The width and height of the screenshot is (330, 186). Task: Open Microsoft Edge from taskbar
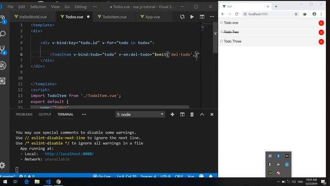pyautogui.click(x=26, y=181)
